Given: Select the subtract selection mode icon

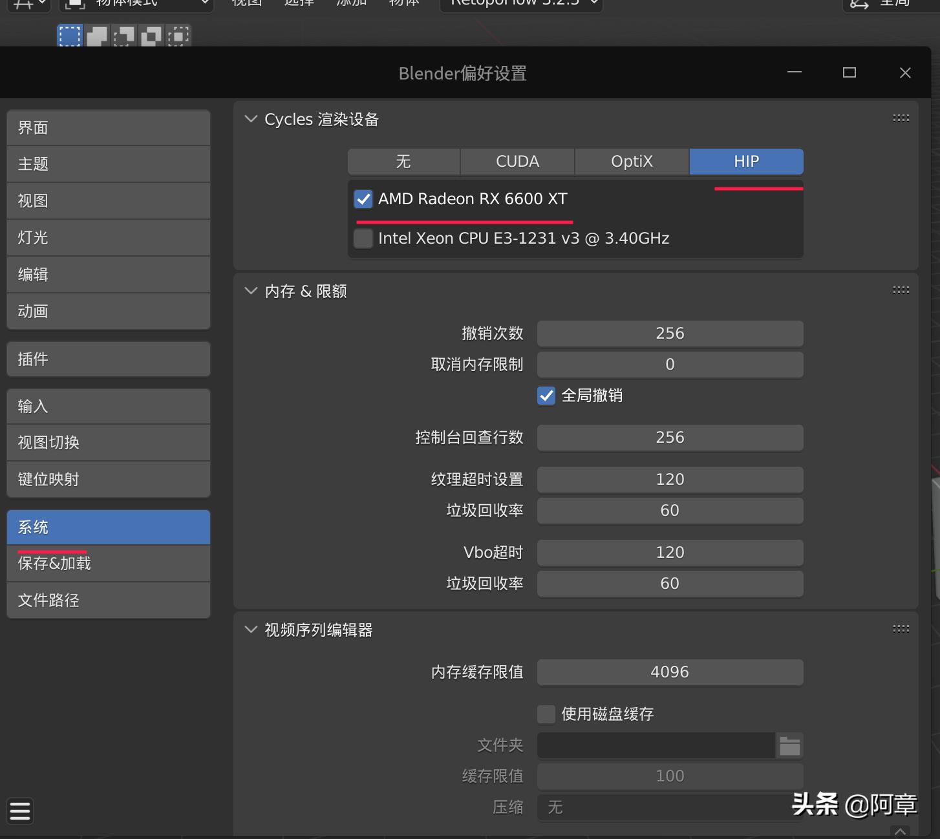Looking at the screenshot, I should (x=123, y=36).
